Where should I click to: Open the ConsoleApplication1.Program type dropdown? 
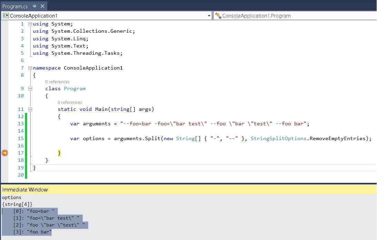click(295, 16)
